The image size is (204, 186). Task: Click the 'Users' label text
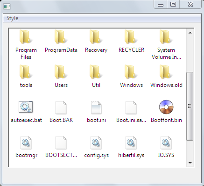pos(61,85)
